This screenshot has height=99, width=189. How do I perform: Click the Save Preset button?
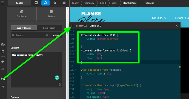(49, 28)
